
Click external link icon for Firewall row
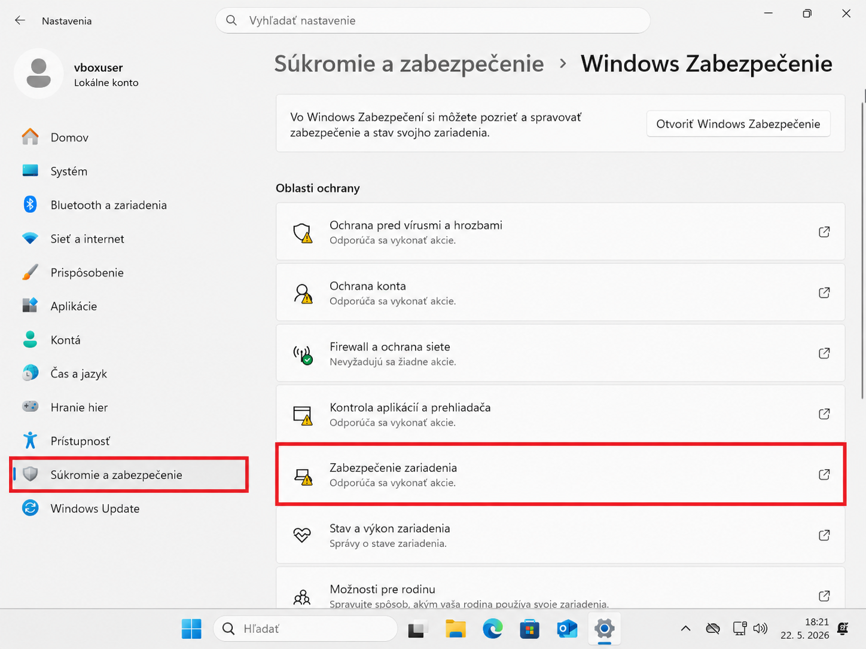[x=824, y=353]
